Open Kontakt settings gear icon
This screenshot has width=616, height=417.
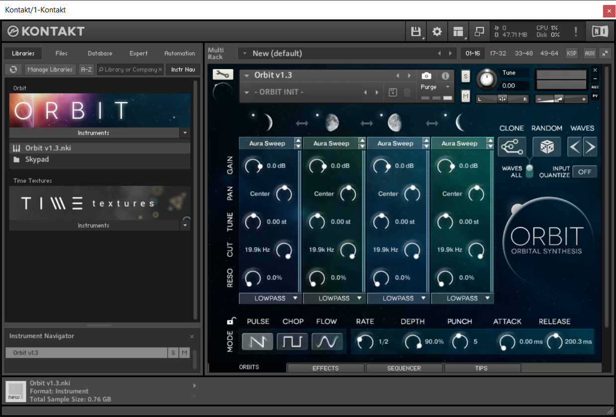(x=437, y=32)
